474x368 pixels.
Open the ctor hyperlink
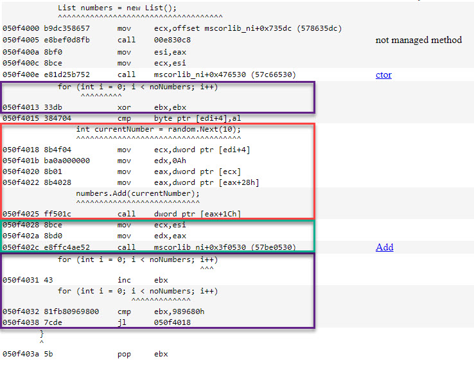point(383,75)
